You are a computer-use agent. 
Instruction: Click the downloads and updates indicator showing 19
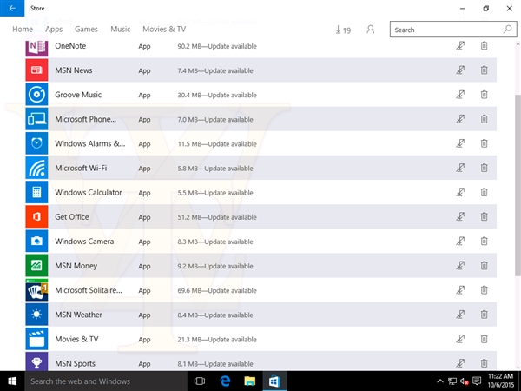pos(342,30)
